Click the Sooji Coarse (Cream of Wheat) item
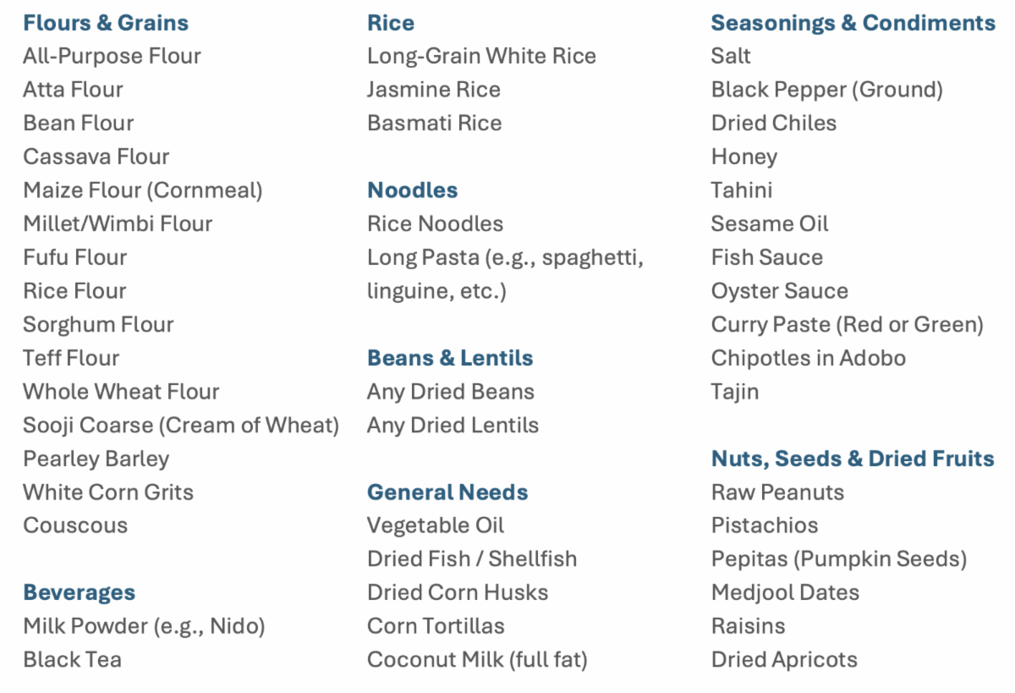The width and height of the screenshot is (1015, 693). click(x=181, y=425)
